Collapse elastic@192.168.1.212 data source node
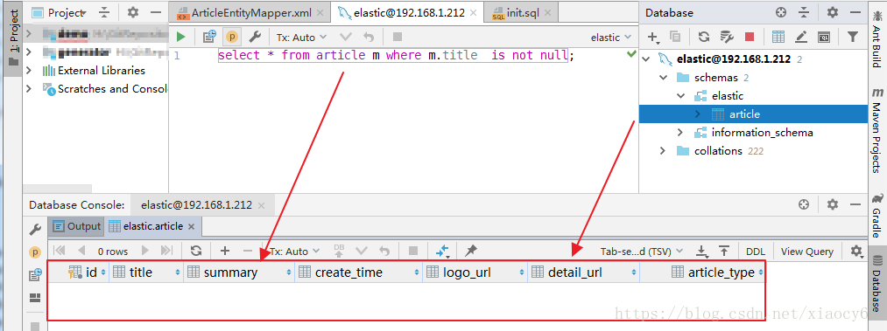 [646, 59]
